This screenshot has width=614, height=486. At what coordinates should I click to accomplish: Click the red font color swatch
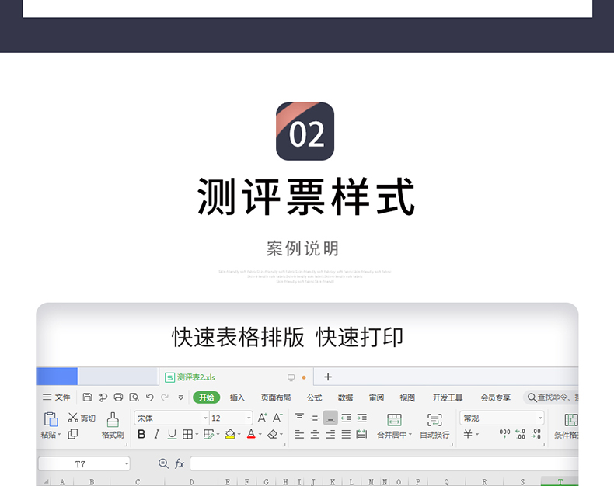tap(251, 435)
